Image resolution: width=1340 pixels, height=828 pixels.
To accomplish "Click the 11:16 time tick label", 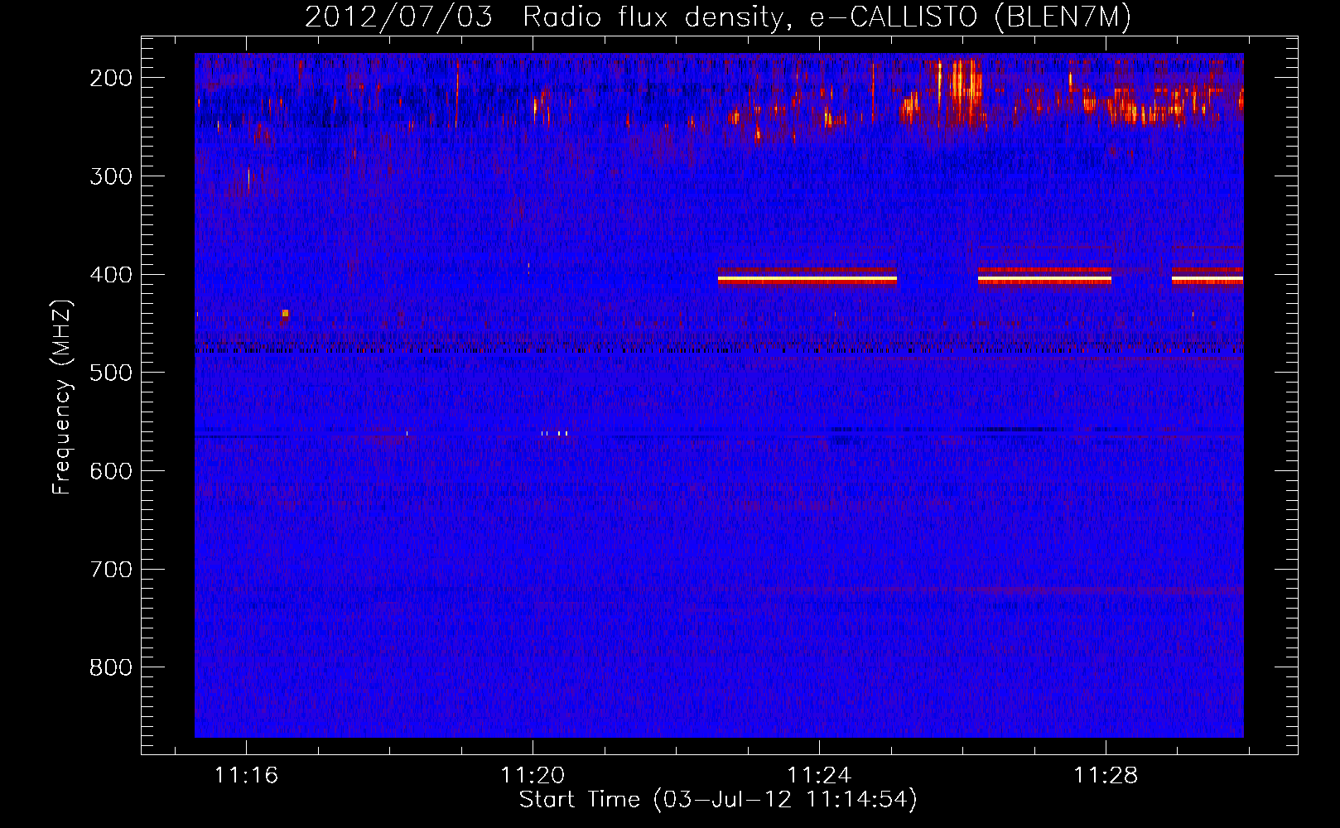I will coord(246,775).
